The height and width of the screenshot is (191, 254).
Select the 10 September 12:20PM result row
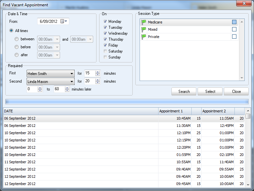[x=124, y=147]
